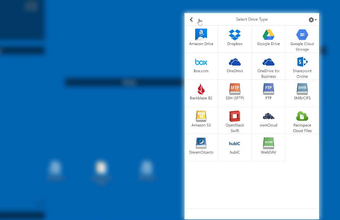Open the settings gear dropdown
Image resolution: width=340 pixels, height=220 pixels.
tap(312, 20)
